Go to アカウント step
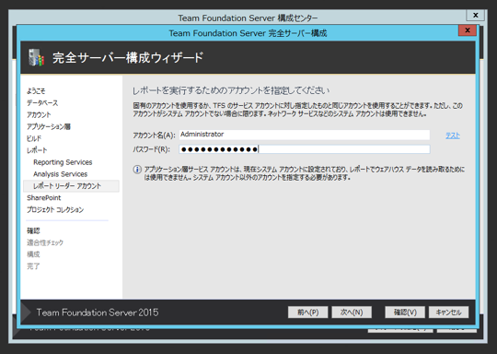The width and height of the screenshot is (497, 354). click(x=39, y=114)
